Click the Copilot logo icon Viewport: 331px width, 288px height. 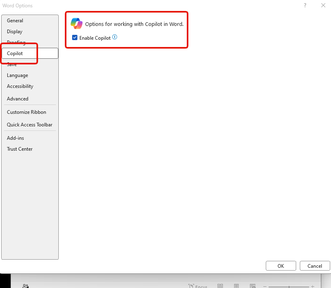tap(77, 23)
